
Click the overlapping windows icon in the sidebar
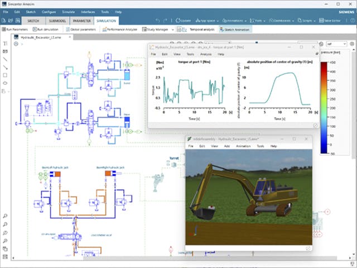point(5,249)
